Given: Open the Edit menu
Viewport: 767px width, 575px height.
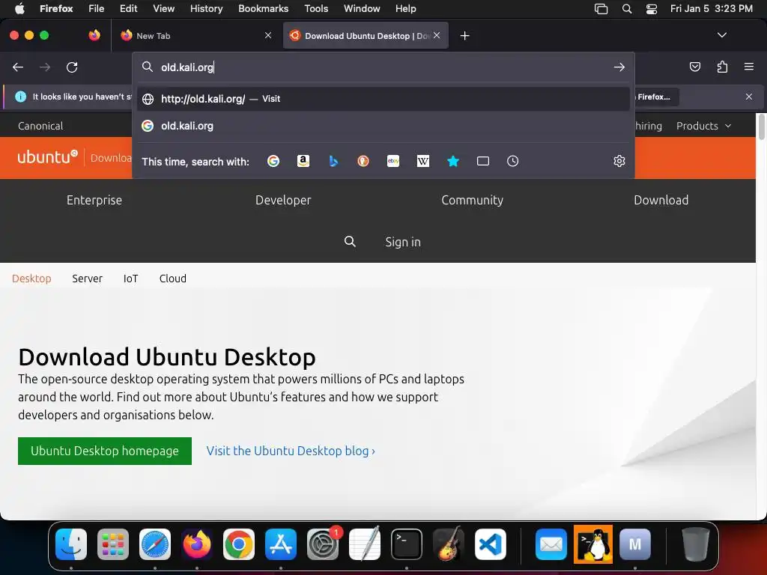Looking at the screenshot, I should tap(128, 8).
